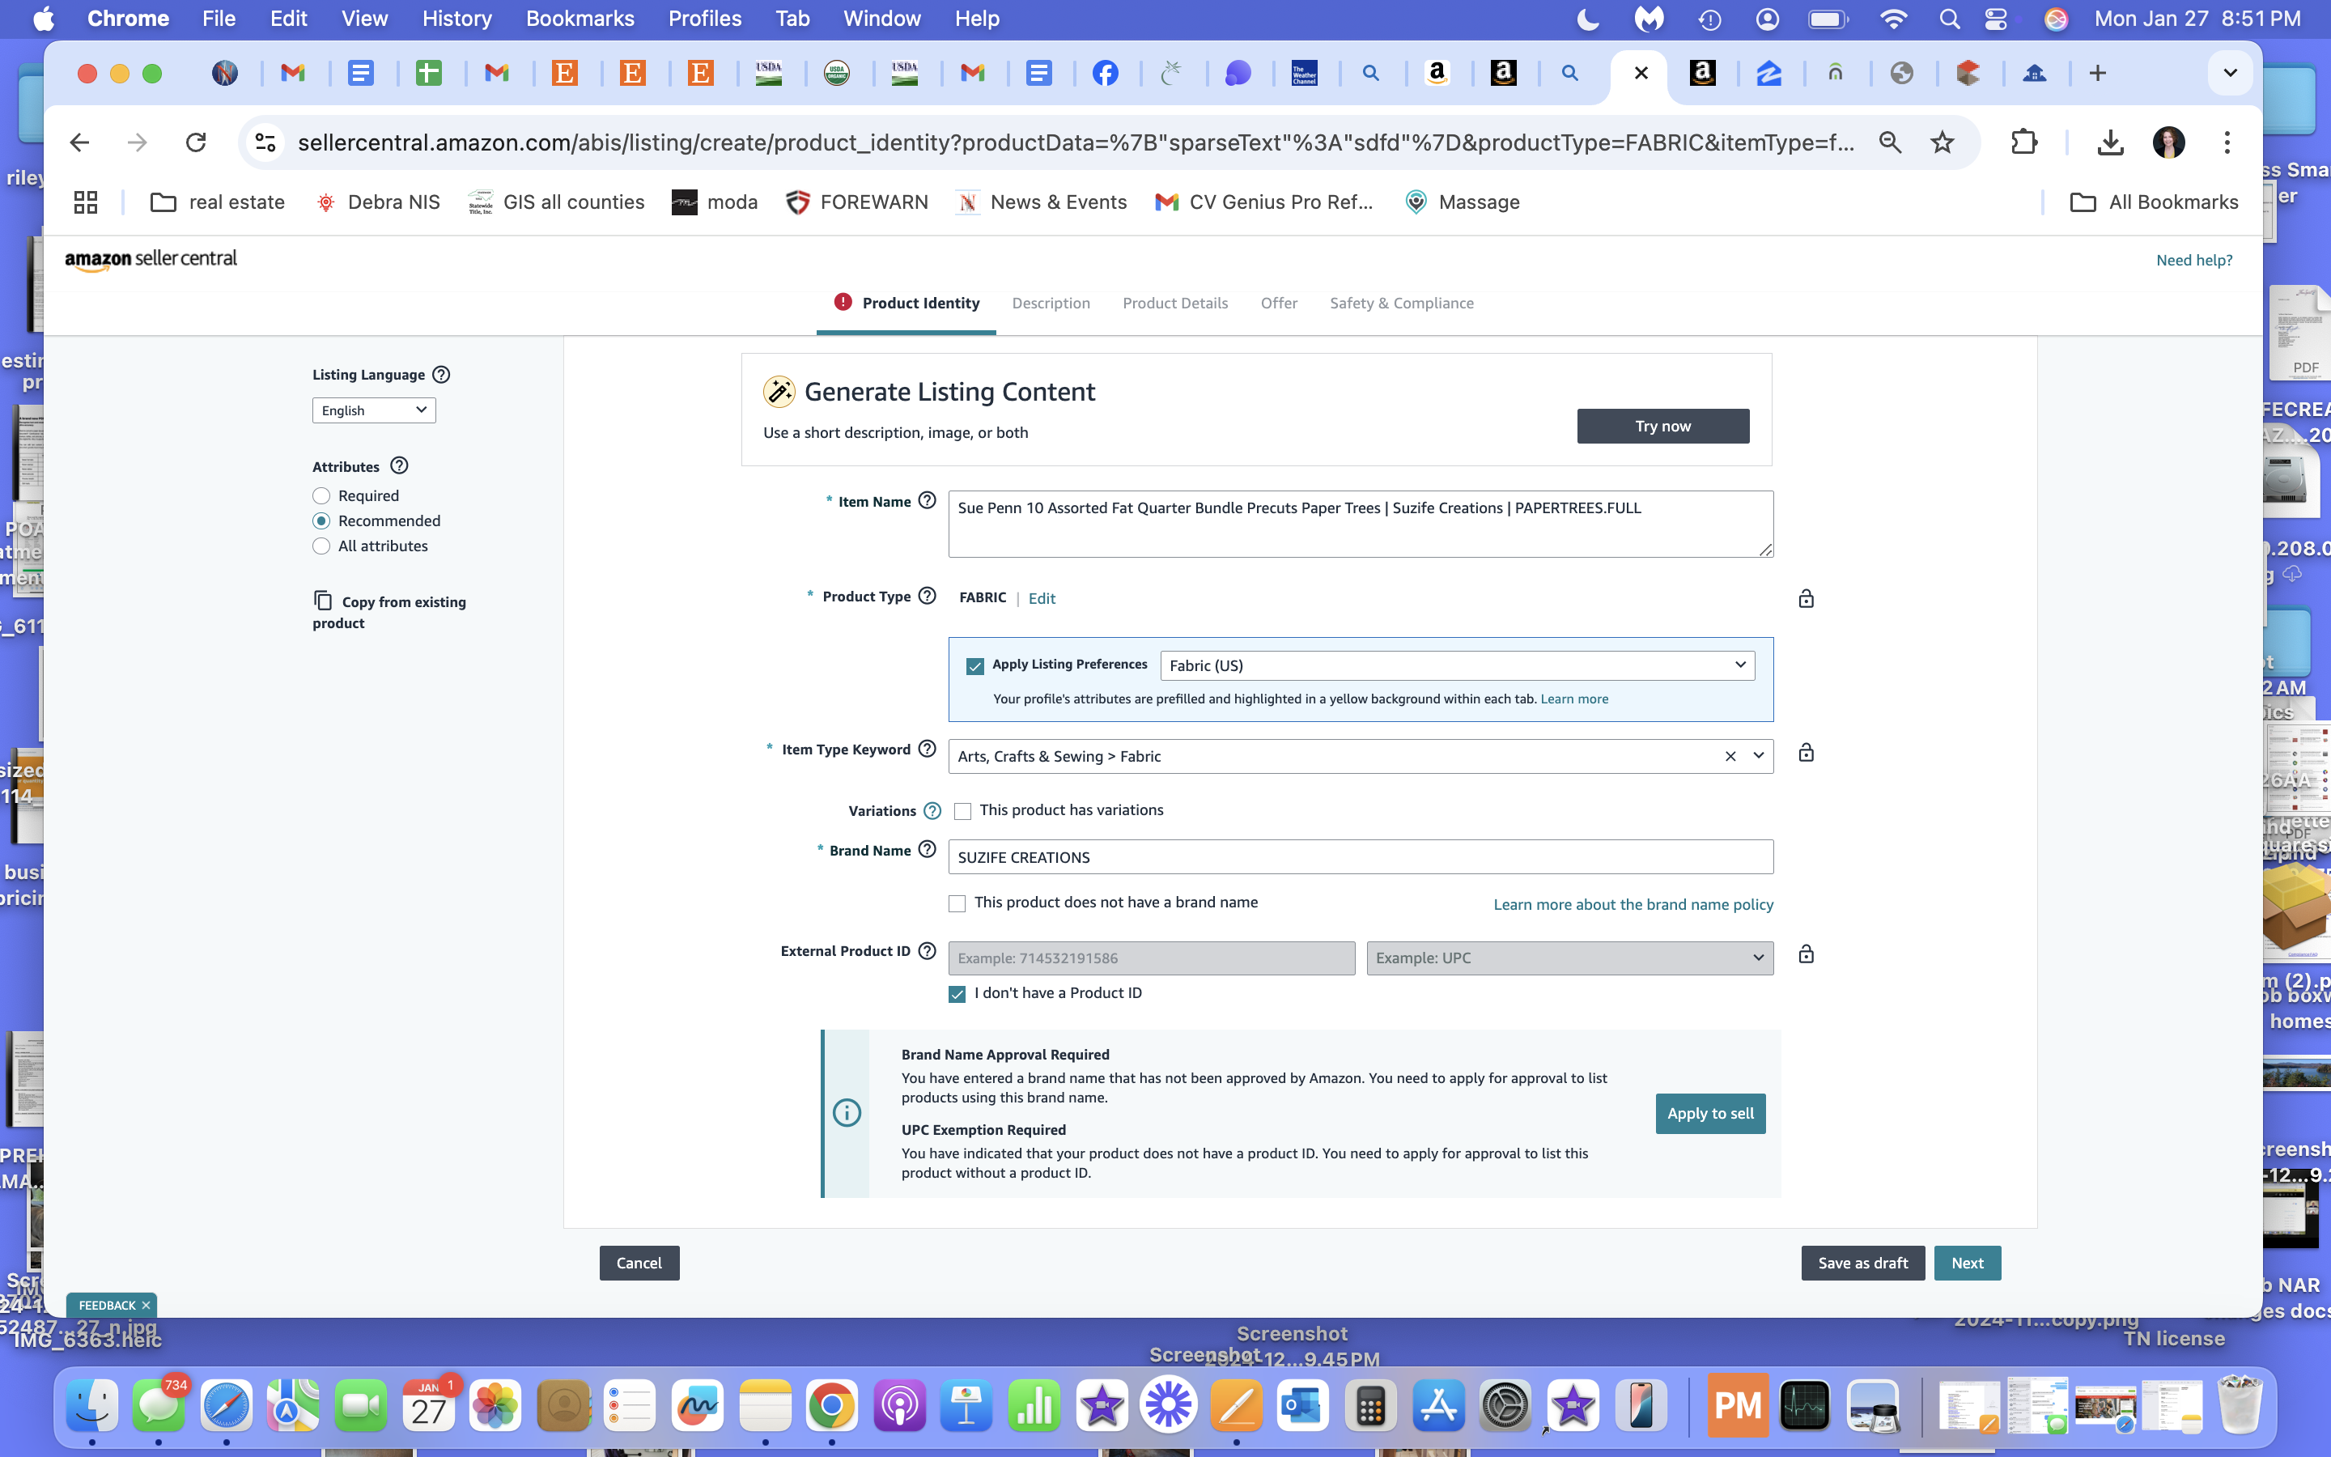Clear the Item Type Keyword with X icon

point(1730,757)
